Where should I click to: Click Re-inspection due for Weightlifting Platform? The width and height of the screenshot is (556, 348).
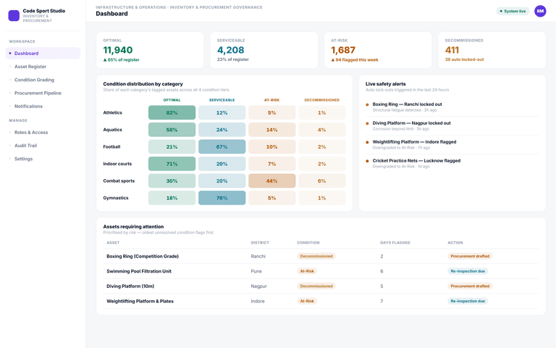(468, 301)
